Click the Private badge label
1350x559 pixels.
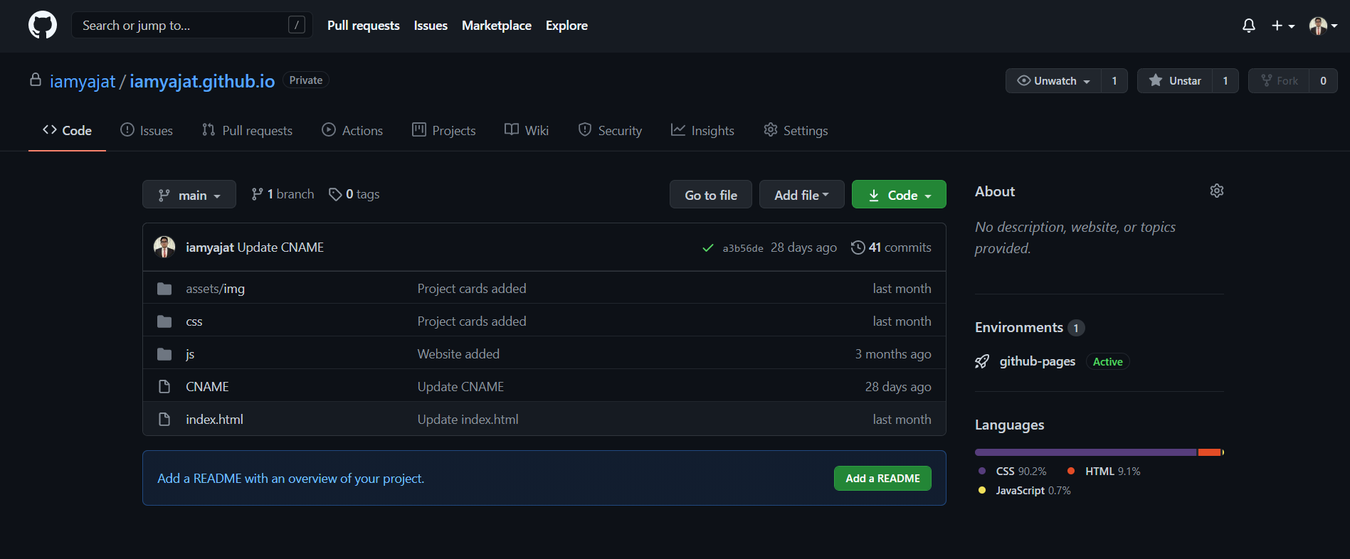305,80
